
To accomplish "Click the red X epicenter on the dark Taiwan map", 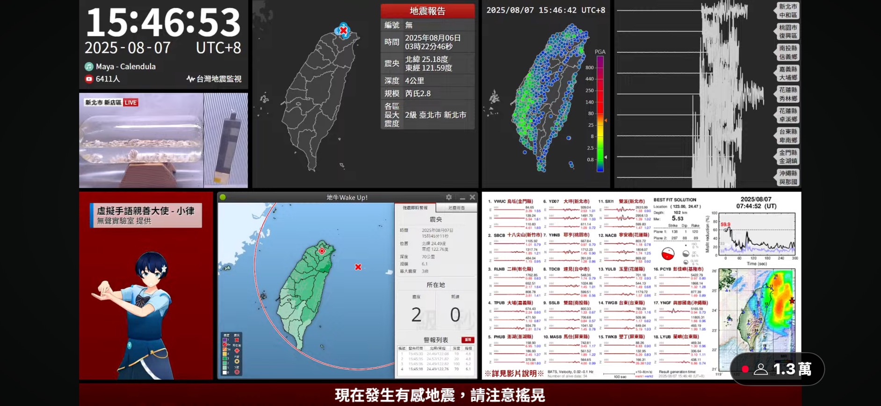I will coord(343,30).
